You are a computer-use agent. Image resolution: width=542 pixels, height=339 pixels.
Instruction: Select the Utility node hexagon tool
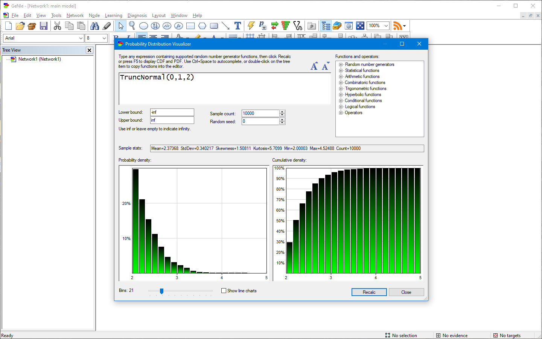[202, 26]
